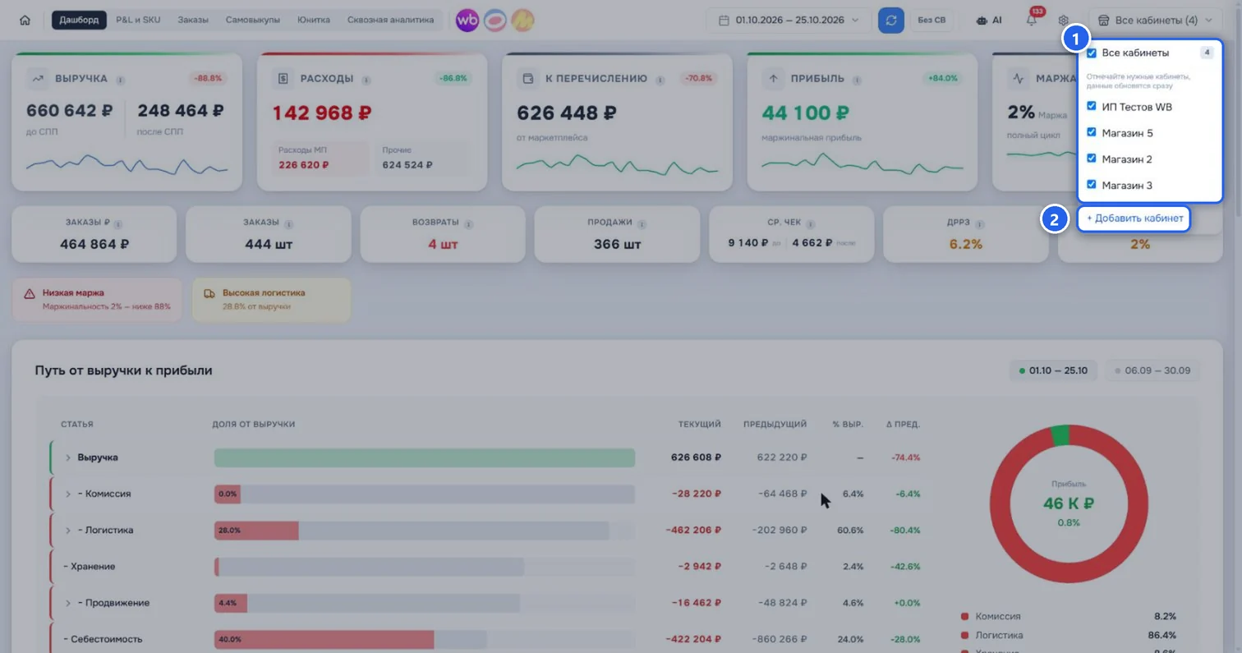The width and height of the screenshot is (1242, 653).
Task: Click the Низкая маржа warning icon
Action: point(30,293)
